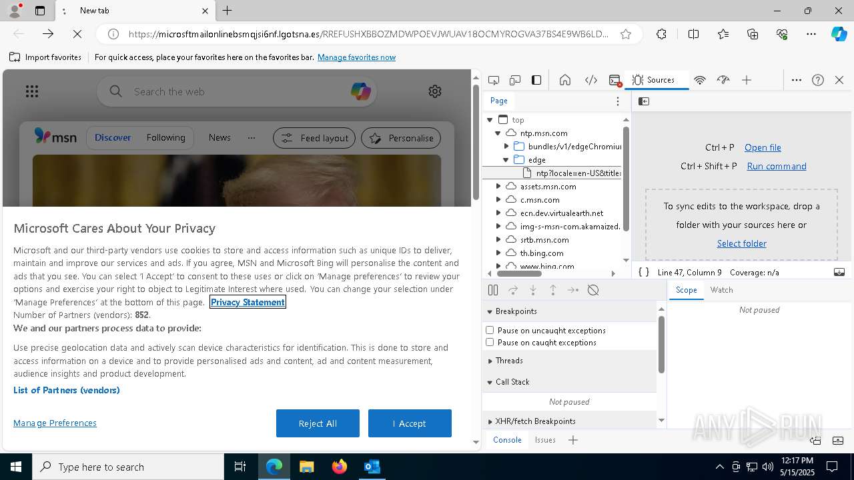Select the Console drawer tab
This screenshot has height=480, width=854.
[x=507, y=440]
